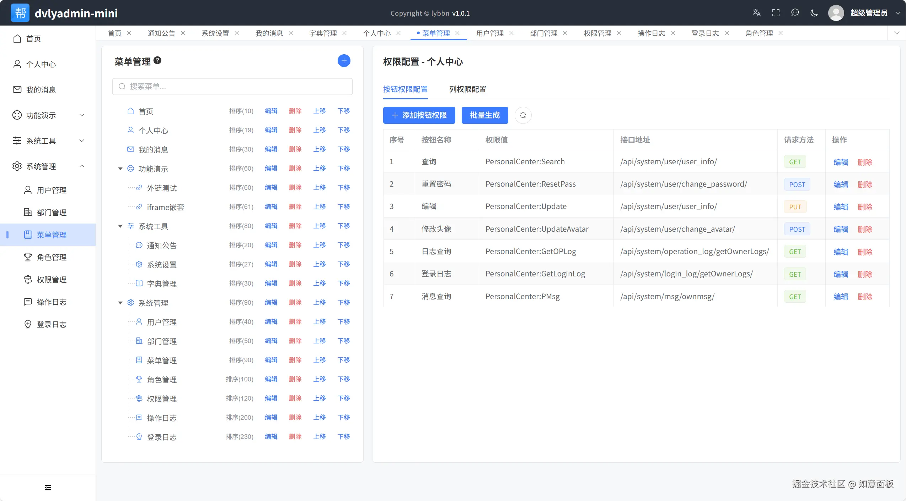Screen dimensions: 906x501
Task: Close the 字典管理 tab
Action: coord(344,33)
